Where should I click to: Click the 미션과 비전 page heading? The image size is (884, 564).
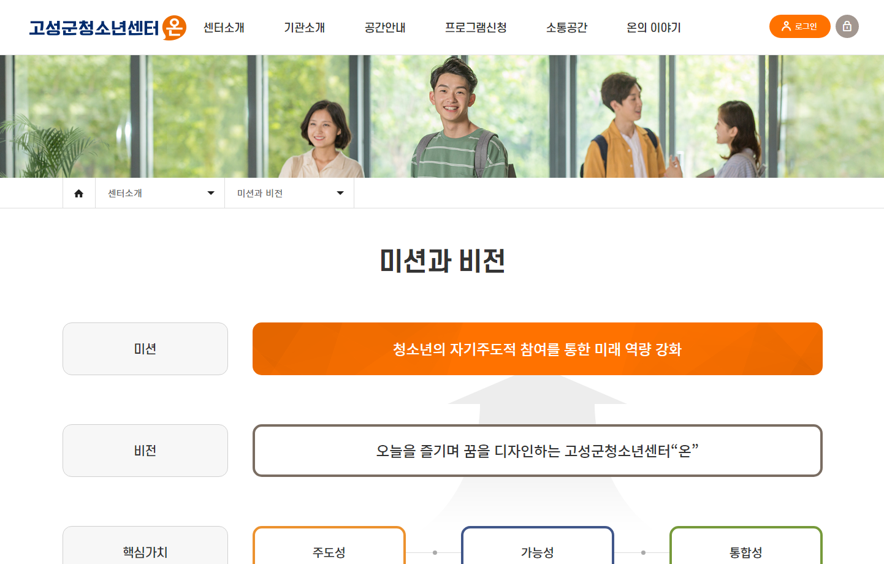tap(442, 261)
